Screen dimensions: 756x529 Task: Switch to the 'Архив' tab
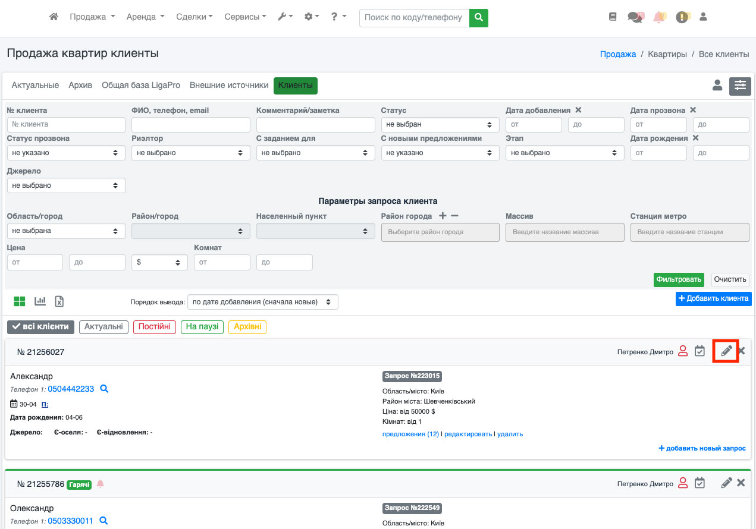tap(80, 86)
